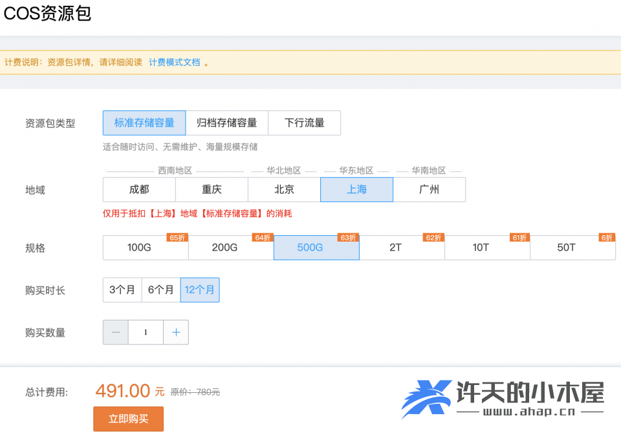Open the 计费模式文档 link
Image resolution: width=621 pixels, height=438 pixels.
click(x=174, y=63)
